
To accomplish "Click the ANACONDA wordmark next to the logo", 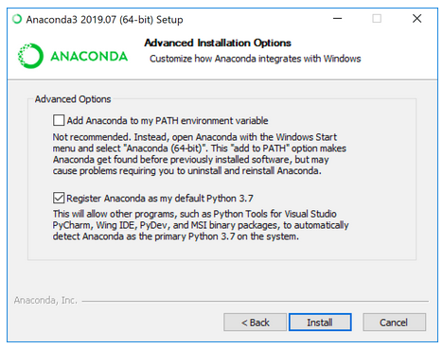I will [89, 57].
